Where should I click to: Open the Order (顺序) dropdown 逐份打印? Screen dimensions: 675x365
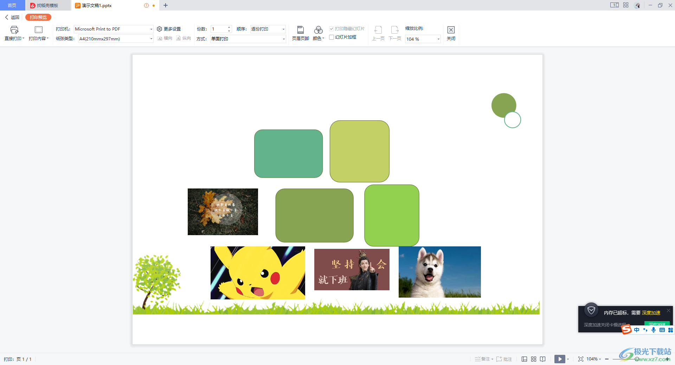pos(268,29)
